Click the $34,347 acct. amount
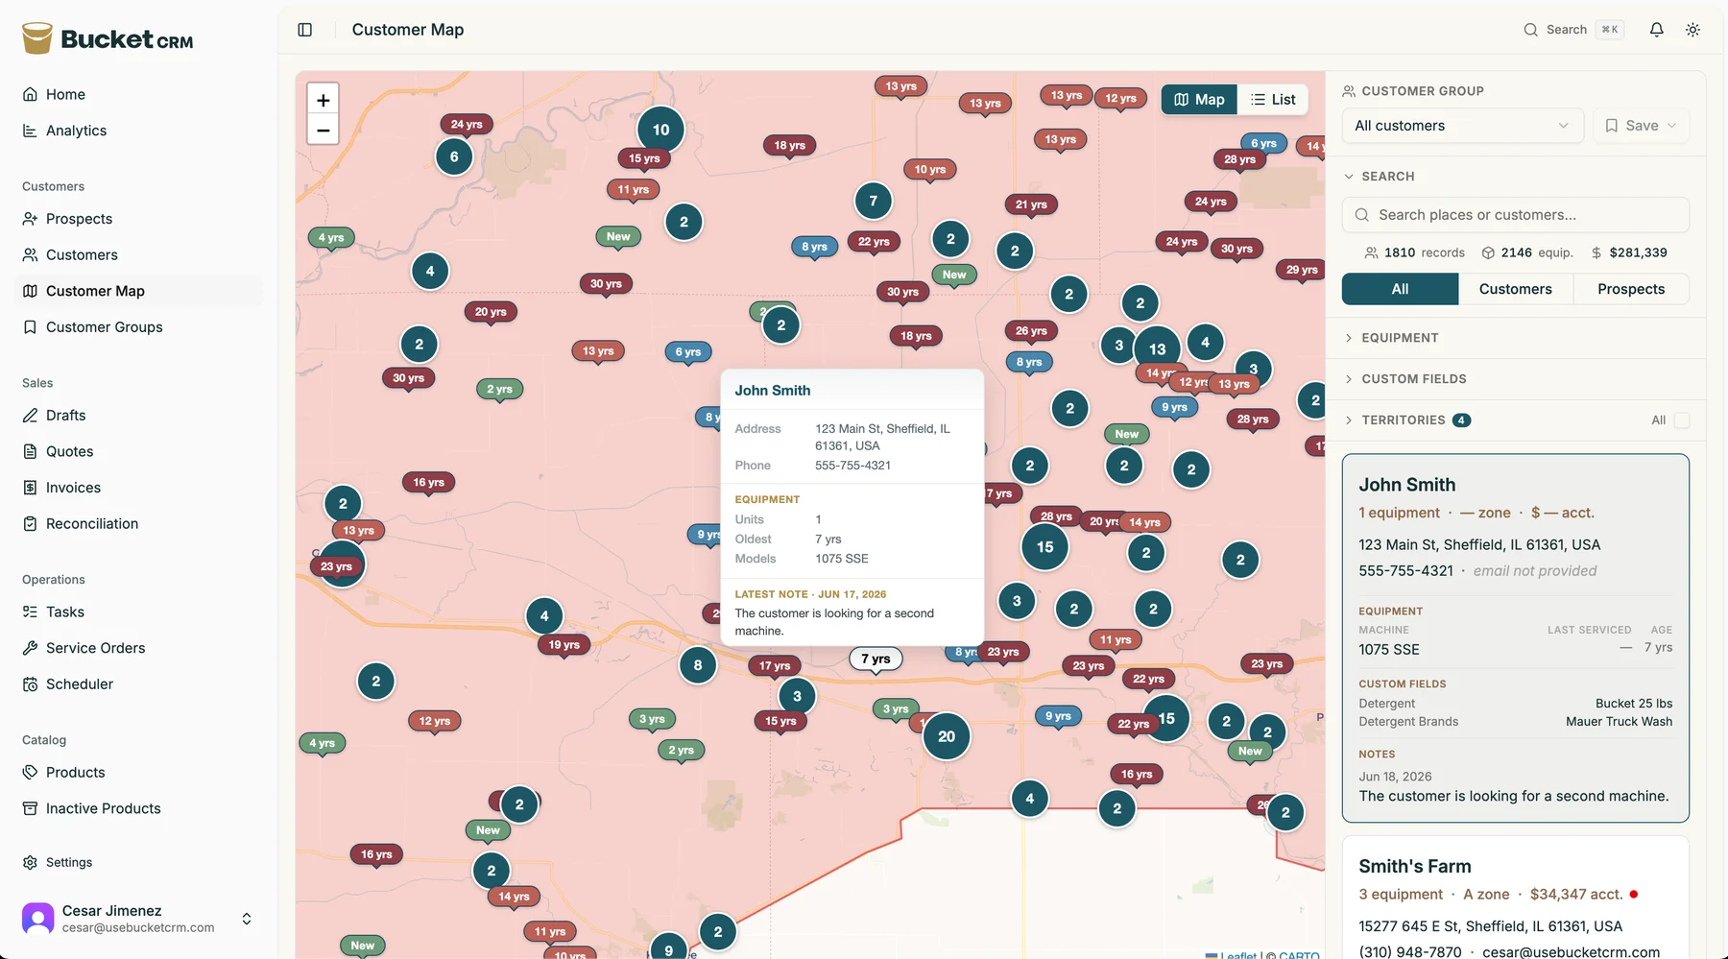Image resolution: width=1728 pixels, height=959 pixels. pyautogui.click(x=1576, y=895)
